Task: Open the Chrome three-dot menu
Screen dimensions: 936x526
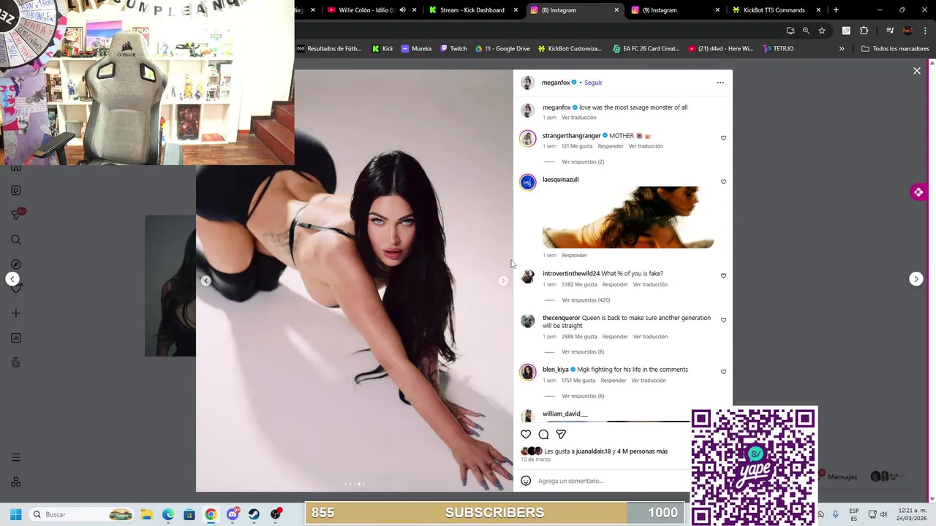Action: [x=924, y=31]
